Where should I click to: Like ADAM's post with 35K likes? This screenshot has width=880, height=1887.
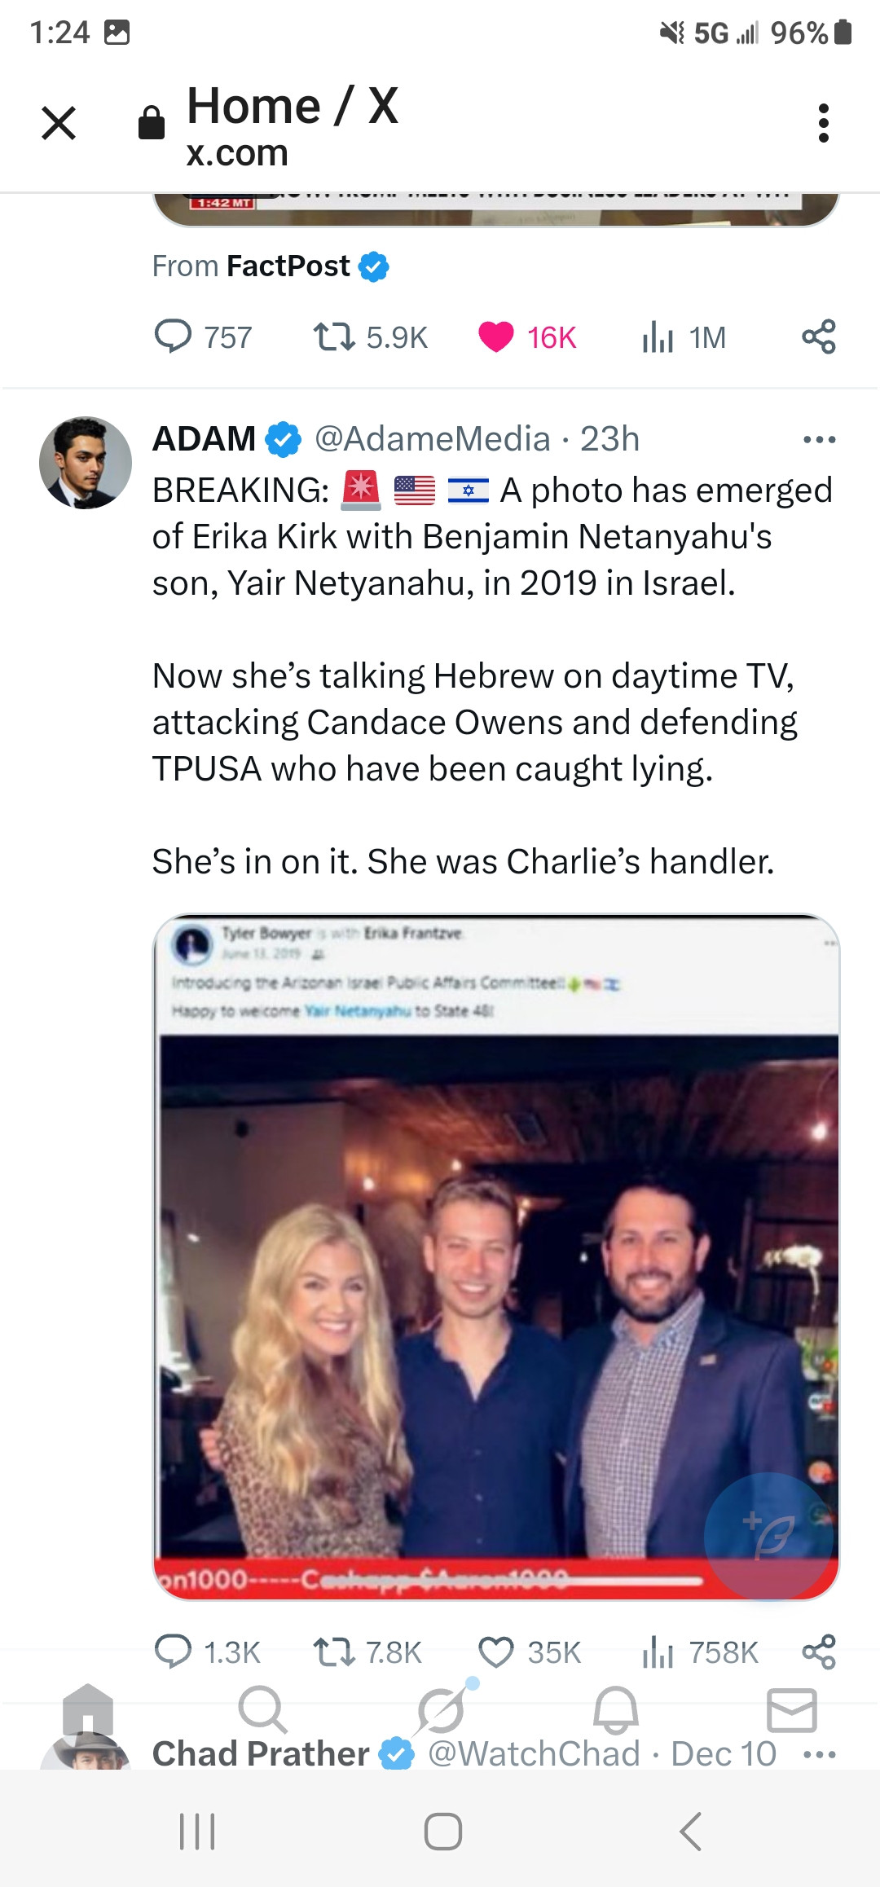(x=496, y=1652)
